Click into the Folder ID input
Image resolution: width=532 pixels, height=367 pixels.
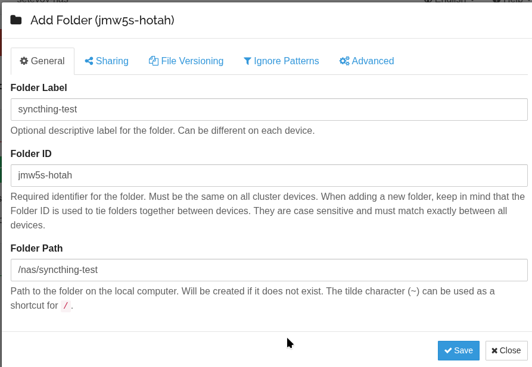tap(269, 175)
